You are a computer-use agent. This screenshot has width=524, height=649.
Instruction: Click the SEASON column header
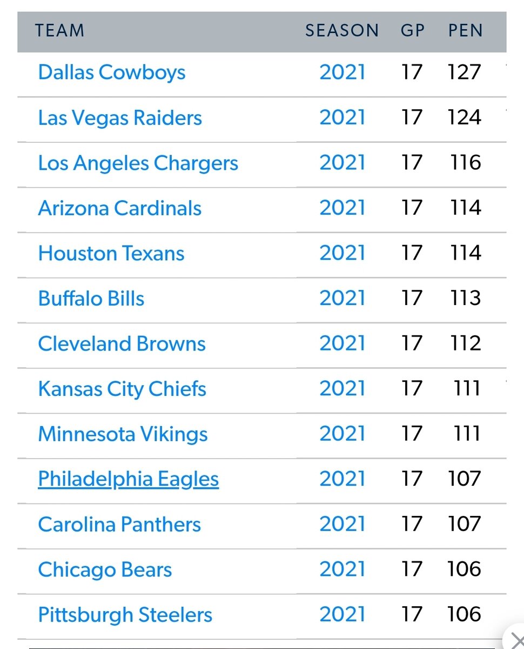coord(342,30)
